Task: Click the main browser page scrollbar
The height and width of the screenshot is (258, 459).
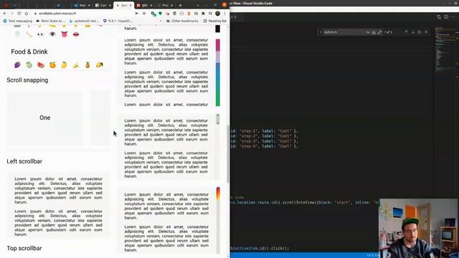Action: pos(228,153)
